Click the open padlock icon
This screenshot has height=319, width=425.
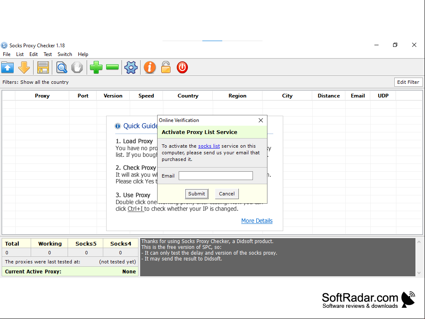[x=166, y=67]
